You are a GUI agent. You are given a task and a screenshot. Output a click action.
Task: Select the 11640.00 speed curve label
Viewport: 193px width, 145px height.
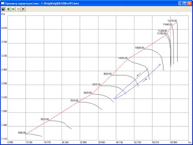tap(167, 24)
